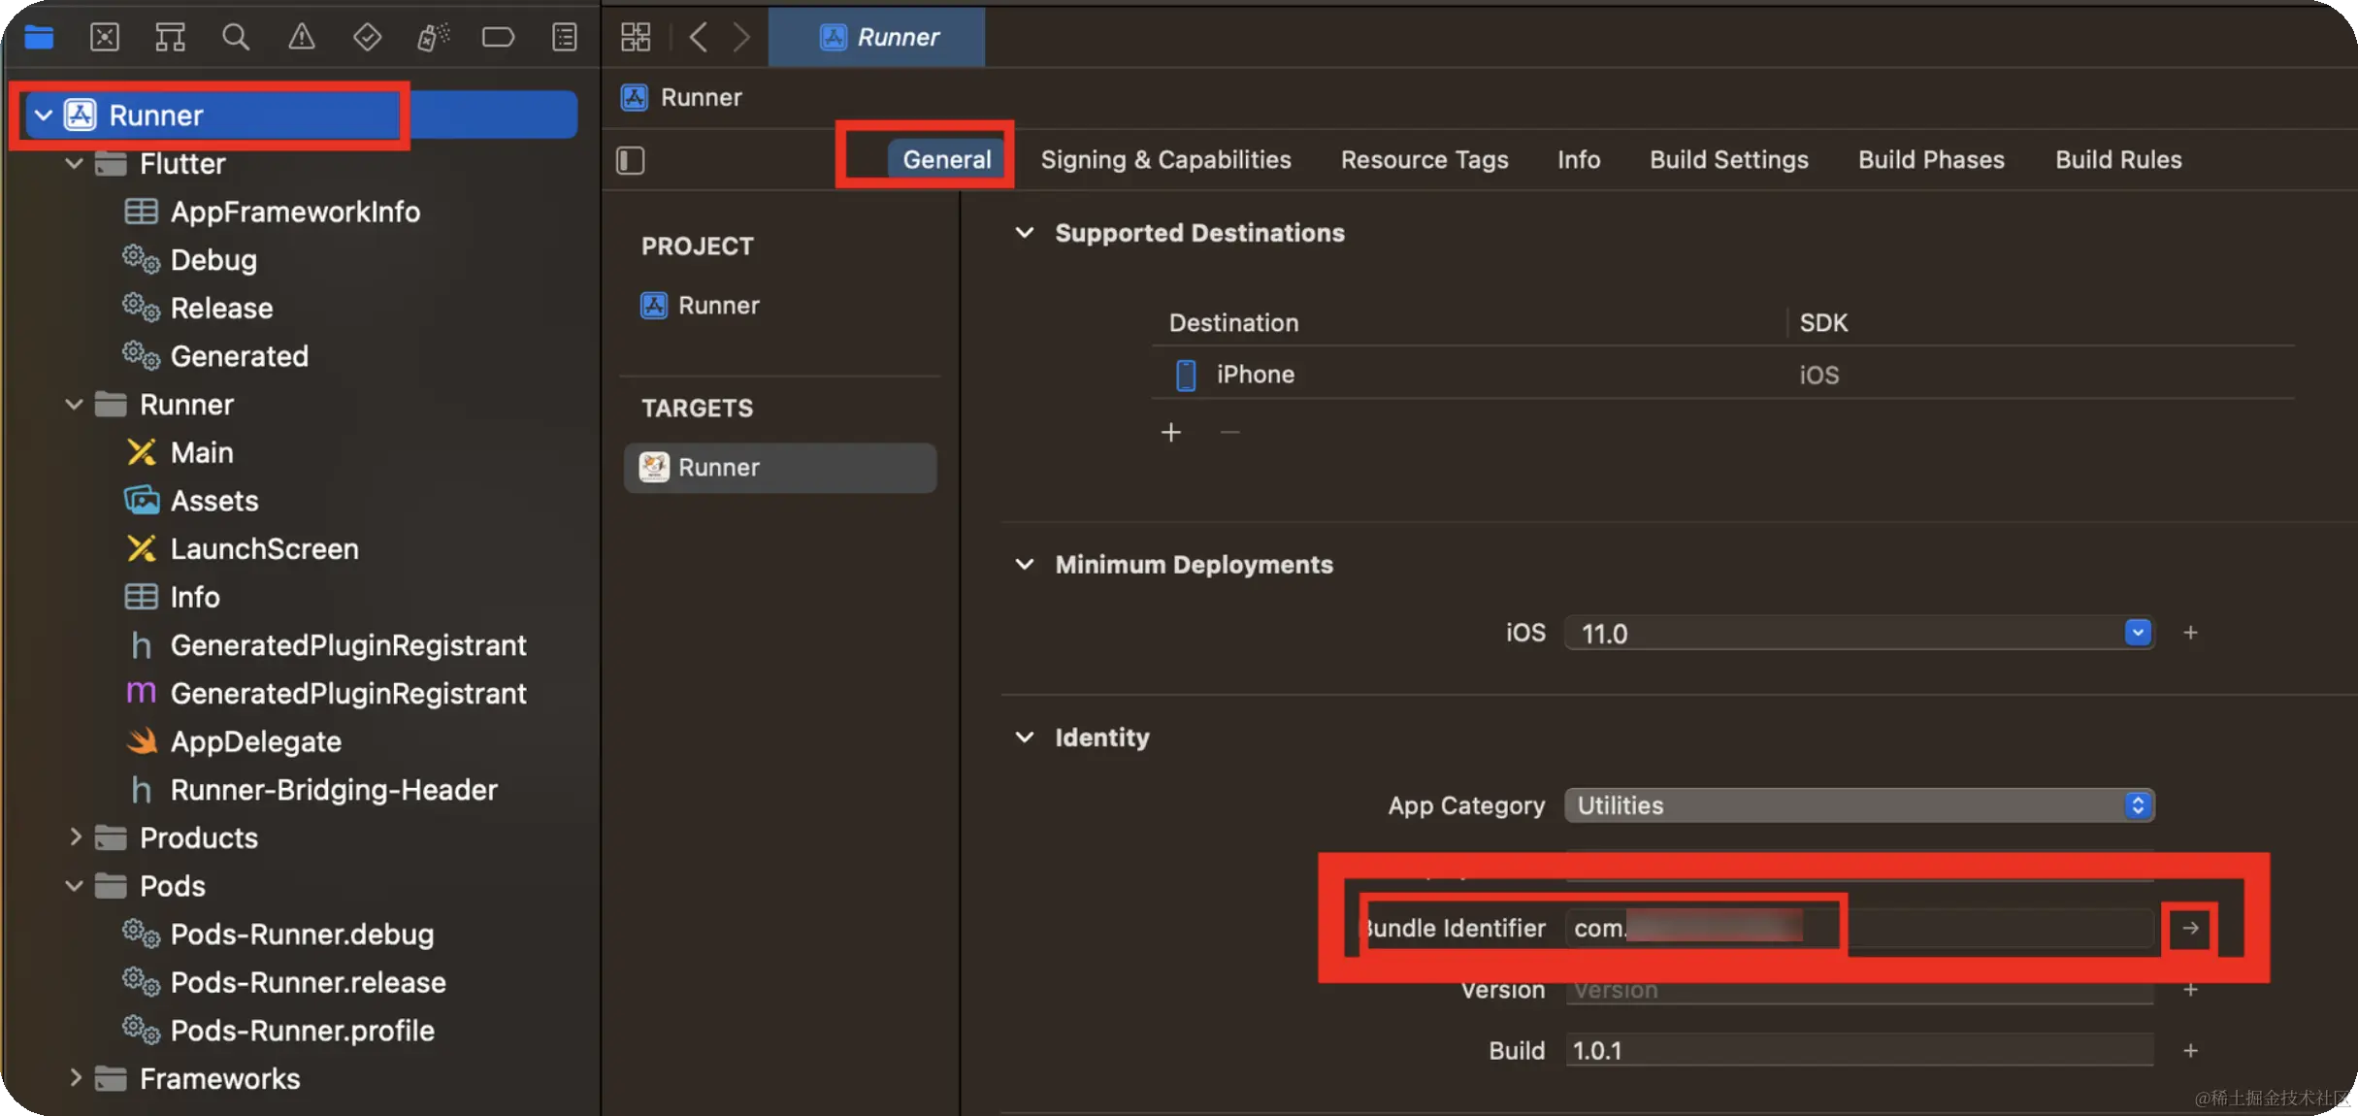Open the Symbol navigator icon
Screen dimensions: 2358x1116
pyautogui.click(x=170, y=37)
